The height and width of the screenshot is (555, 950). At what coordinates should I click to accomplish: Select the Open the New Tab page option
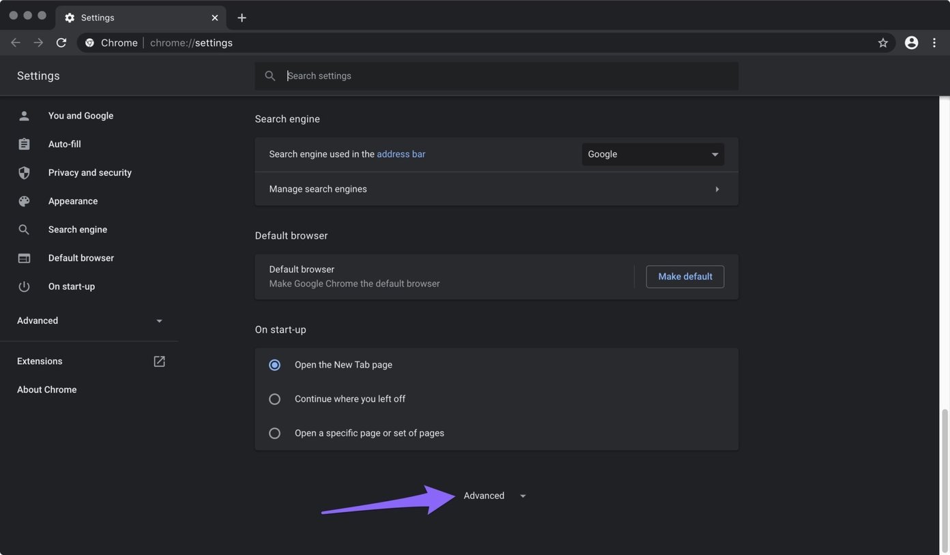coord(274,365)
